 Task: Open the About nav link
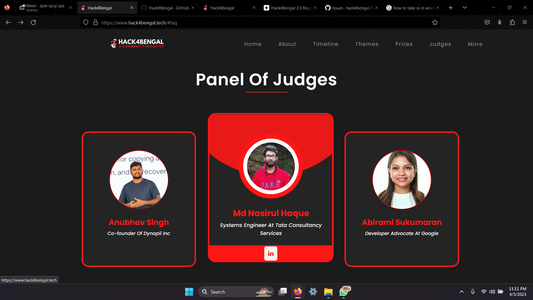(287, 44)
